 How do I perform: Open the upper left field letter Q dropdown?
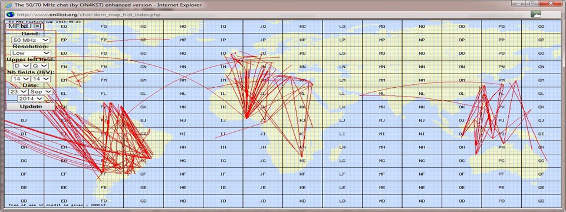coord(40,66)
